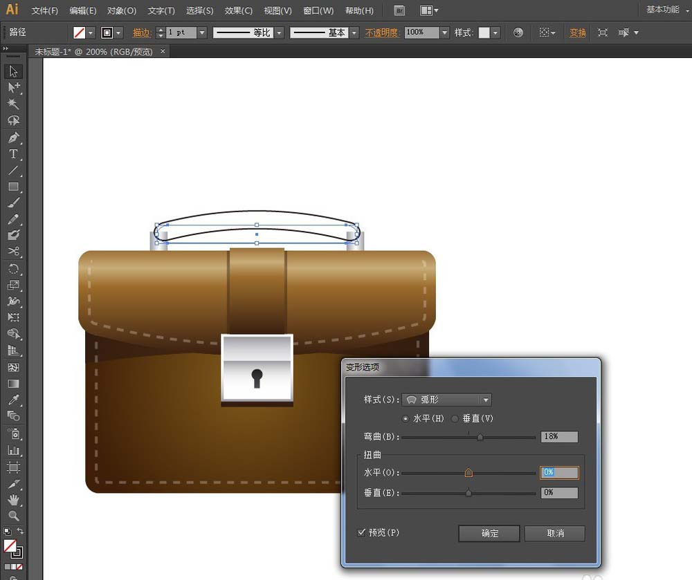
Task: Select the Type tool
Action: [13, 154]
